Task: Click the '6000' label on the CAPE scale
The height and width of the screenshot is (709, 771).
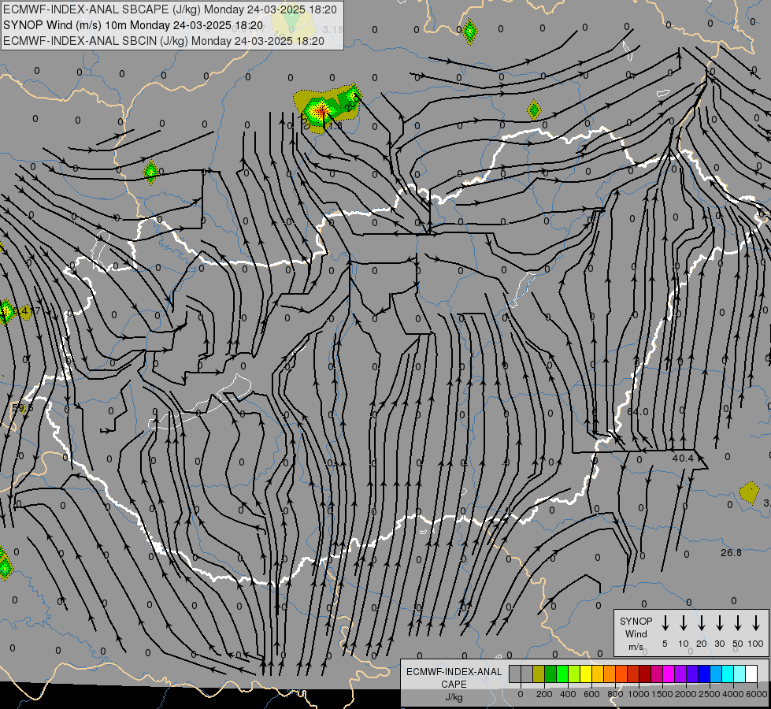Action: pos(757,694)
